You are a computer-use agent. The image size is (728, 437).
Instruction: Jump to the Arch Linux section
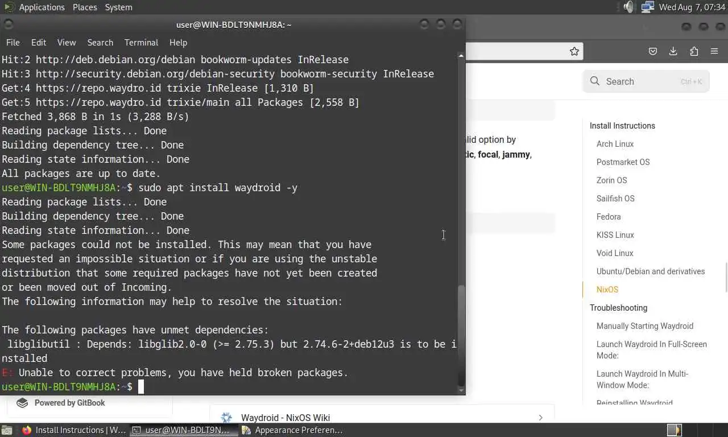[615, 144]
